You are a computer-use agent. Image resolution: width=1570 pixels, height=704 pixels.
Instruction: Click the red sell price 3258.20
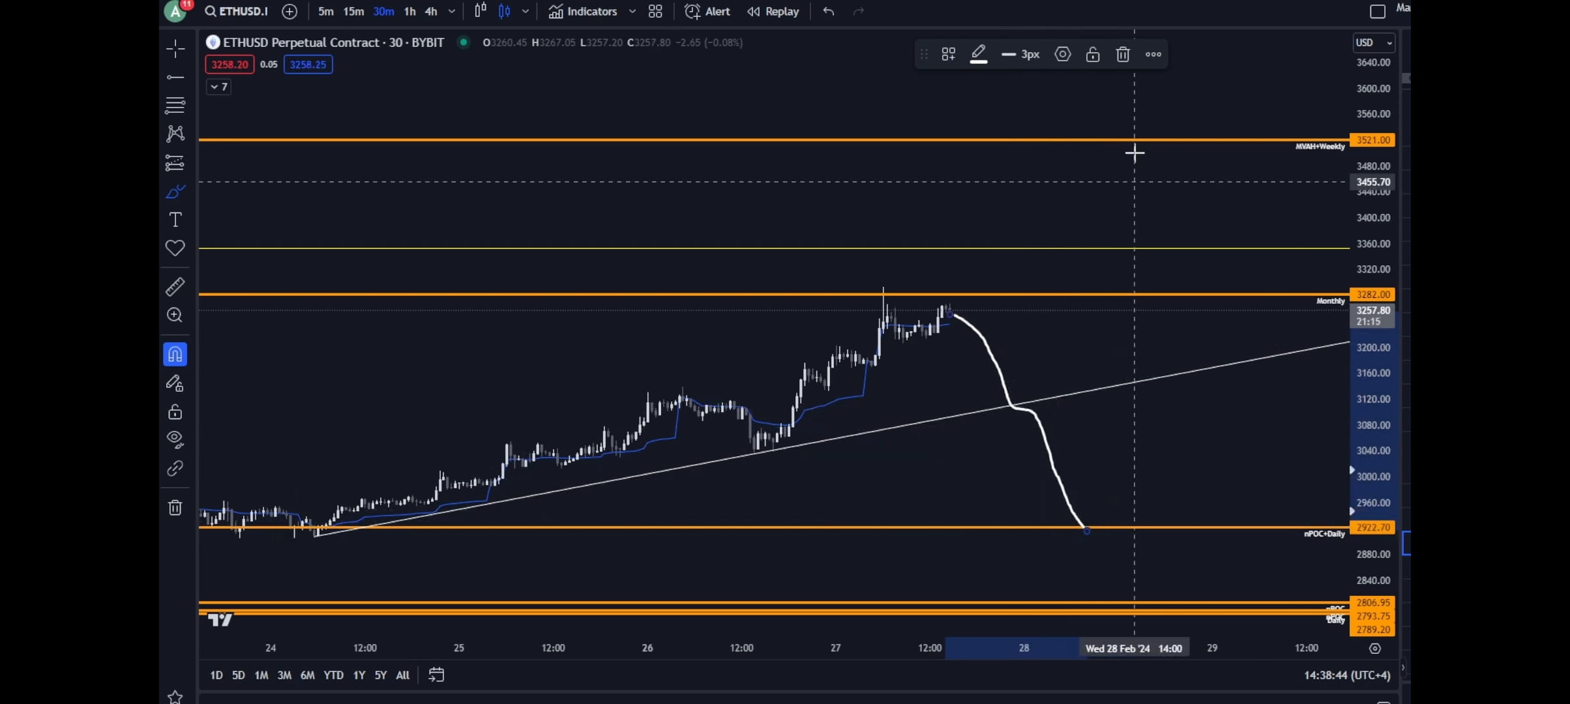(x=229, y=65)
